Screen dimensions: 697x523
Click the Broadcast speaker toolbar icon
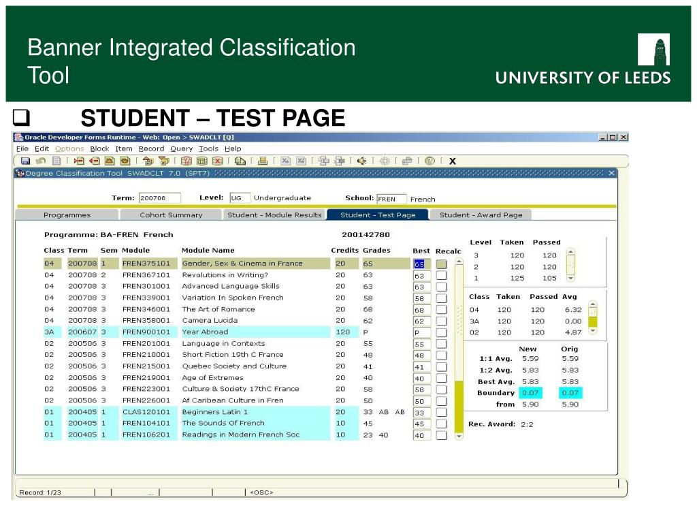[x=362, y=161]
